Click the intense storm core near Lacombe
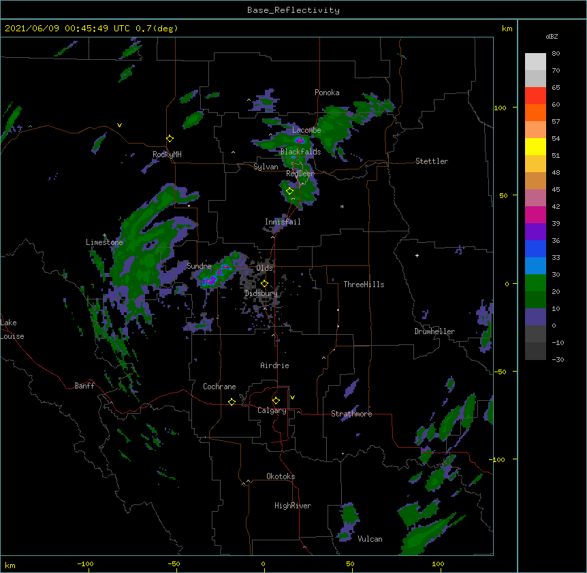 click(300, 140)
